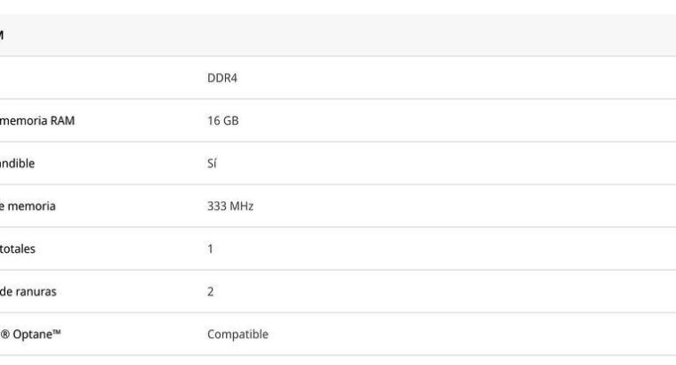
Task: Click the empty gray header bar area
Action: (356, 35)
